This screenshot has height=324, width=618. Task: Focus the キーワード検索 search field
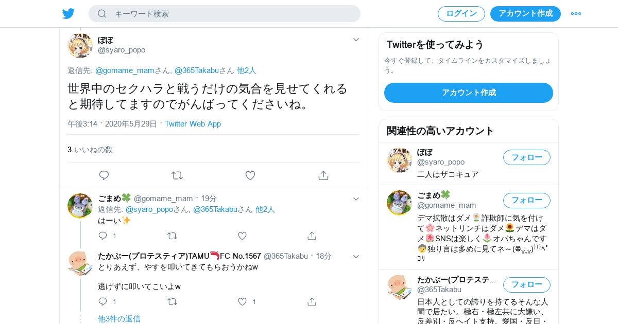[x=225, y=14]
